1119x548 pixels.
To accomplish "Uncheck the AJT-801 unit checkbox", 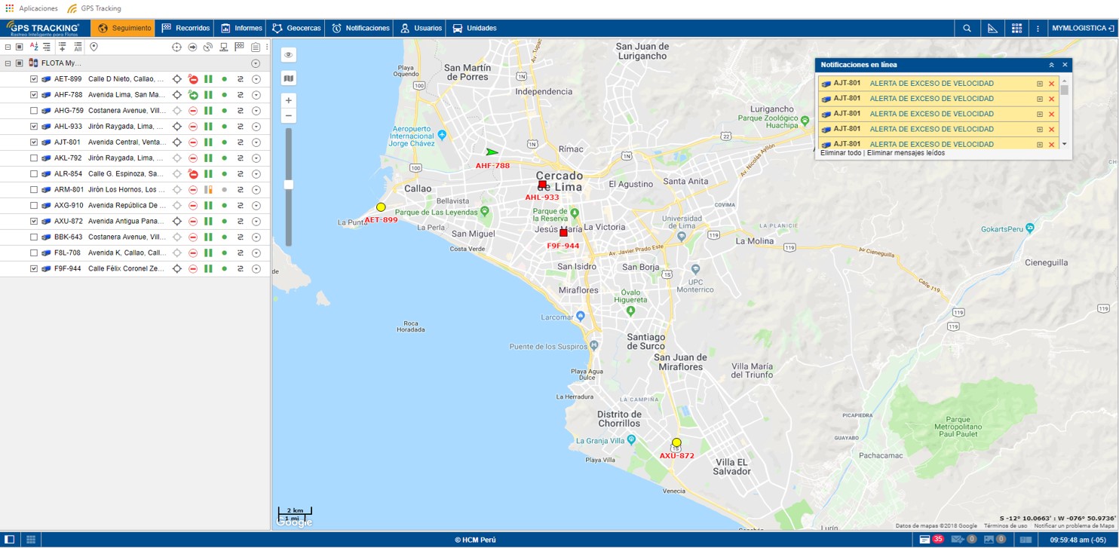I will (x=34, y=142).
